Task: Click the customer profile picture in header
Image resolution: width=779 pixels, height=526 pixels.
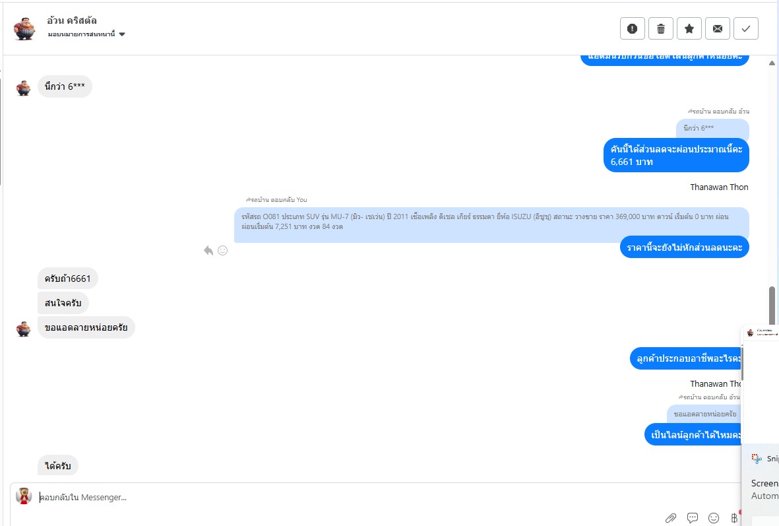Action: click(x=24, y=28)
